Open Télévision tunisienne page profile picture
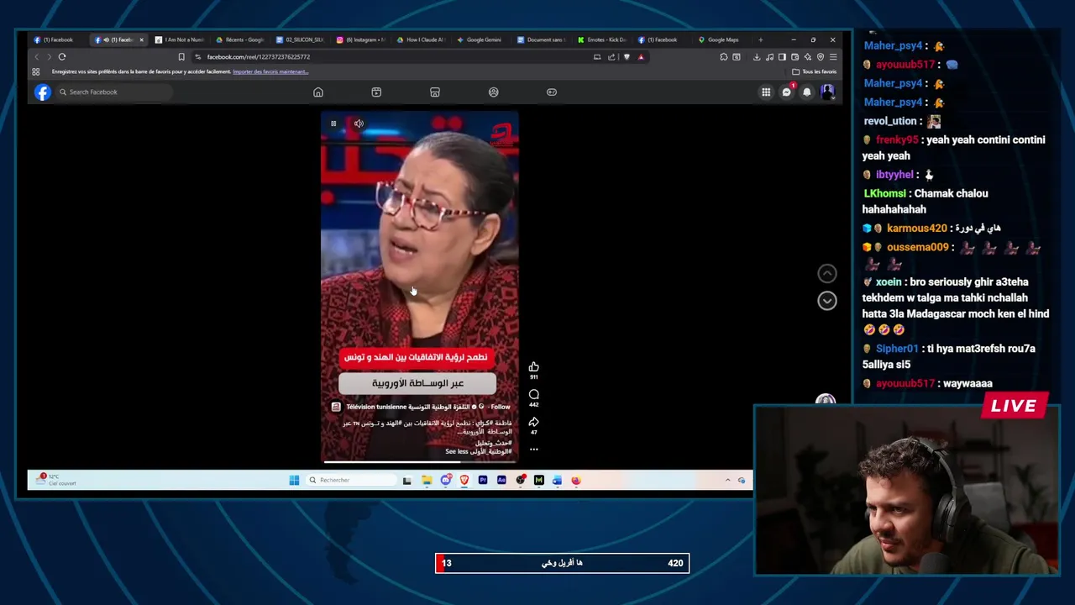Viewport: 1075px width, 605px height. (x=336, y=407)
